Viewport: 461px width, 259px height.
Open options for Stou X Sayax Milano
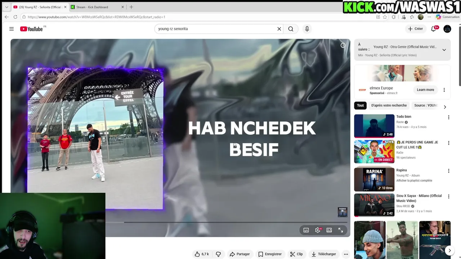[448, 196]
